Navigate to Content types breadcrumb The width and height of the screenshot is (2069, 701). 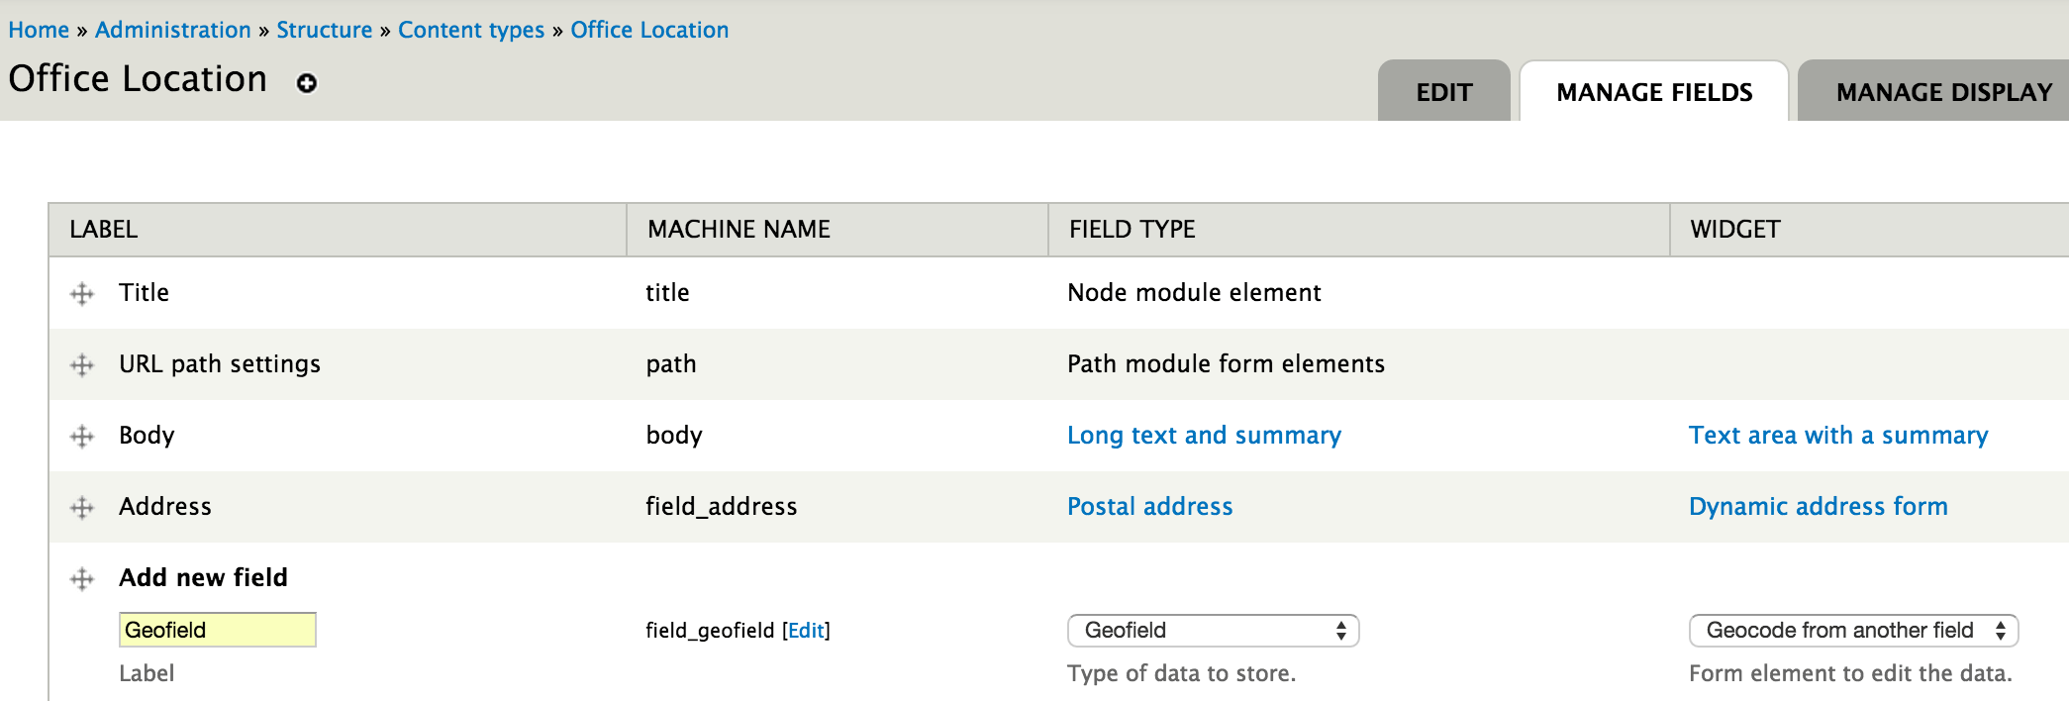pyautogui.click(x=471, y=30)
